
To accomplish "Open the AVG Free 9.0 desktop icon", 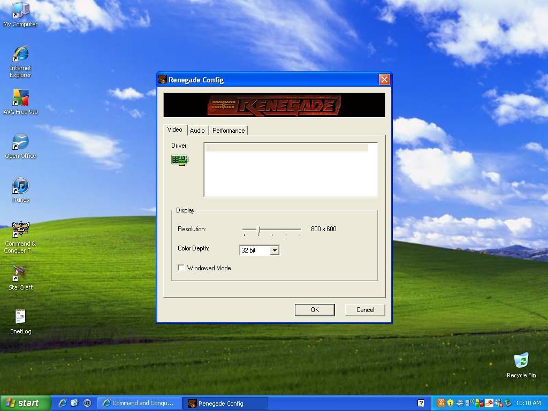I will pyautogui.click(x=20, y=98).
